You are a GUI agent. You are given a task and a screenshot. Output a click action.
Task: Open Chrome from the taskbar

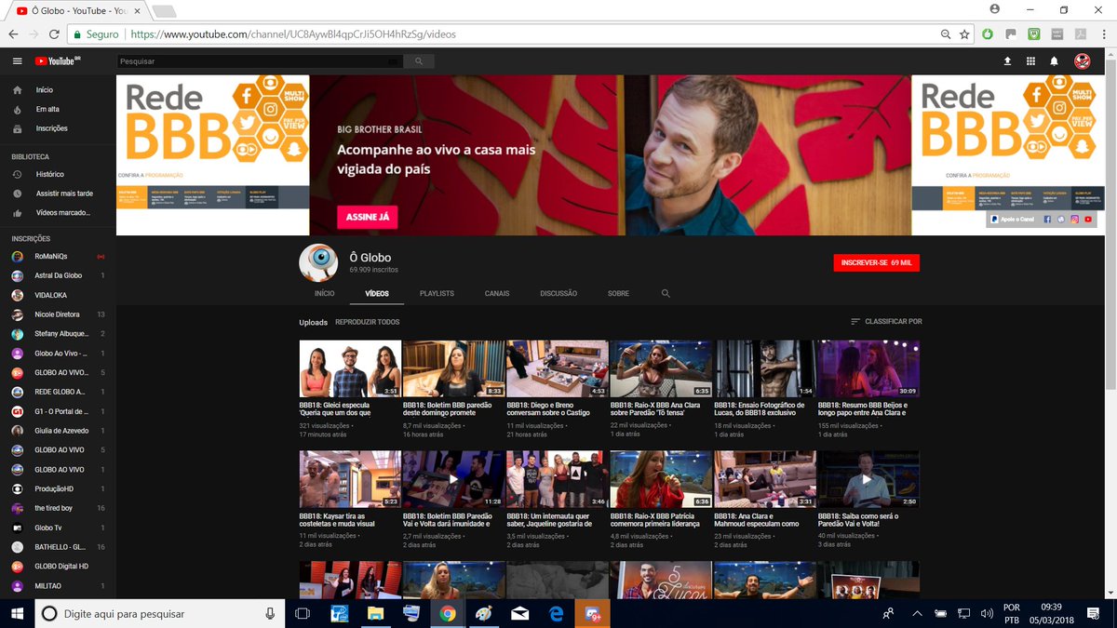click(x=448, y=613)
